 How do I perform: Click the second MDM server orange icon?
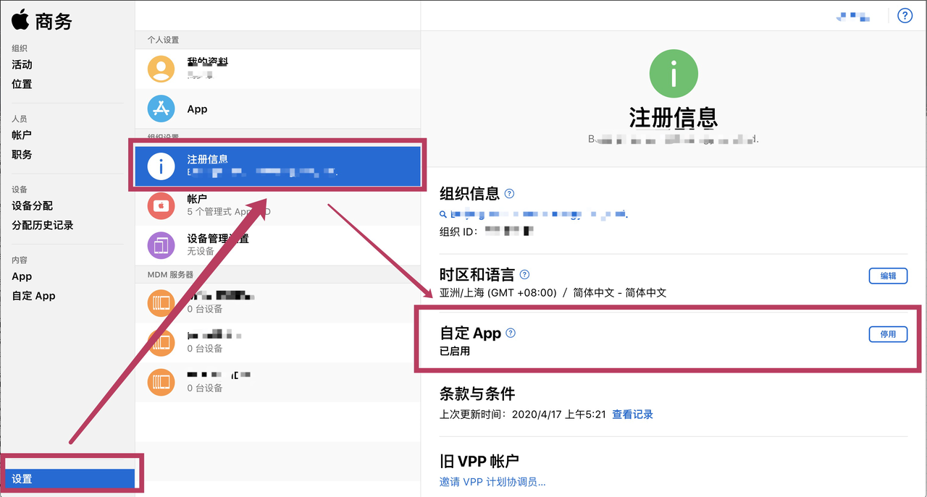(x=161, y=341)
